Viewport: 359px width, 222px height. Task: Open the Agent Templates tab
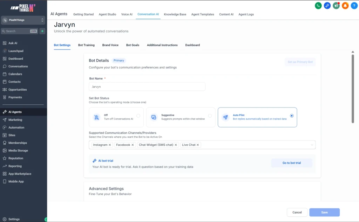coord(203,14)
